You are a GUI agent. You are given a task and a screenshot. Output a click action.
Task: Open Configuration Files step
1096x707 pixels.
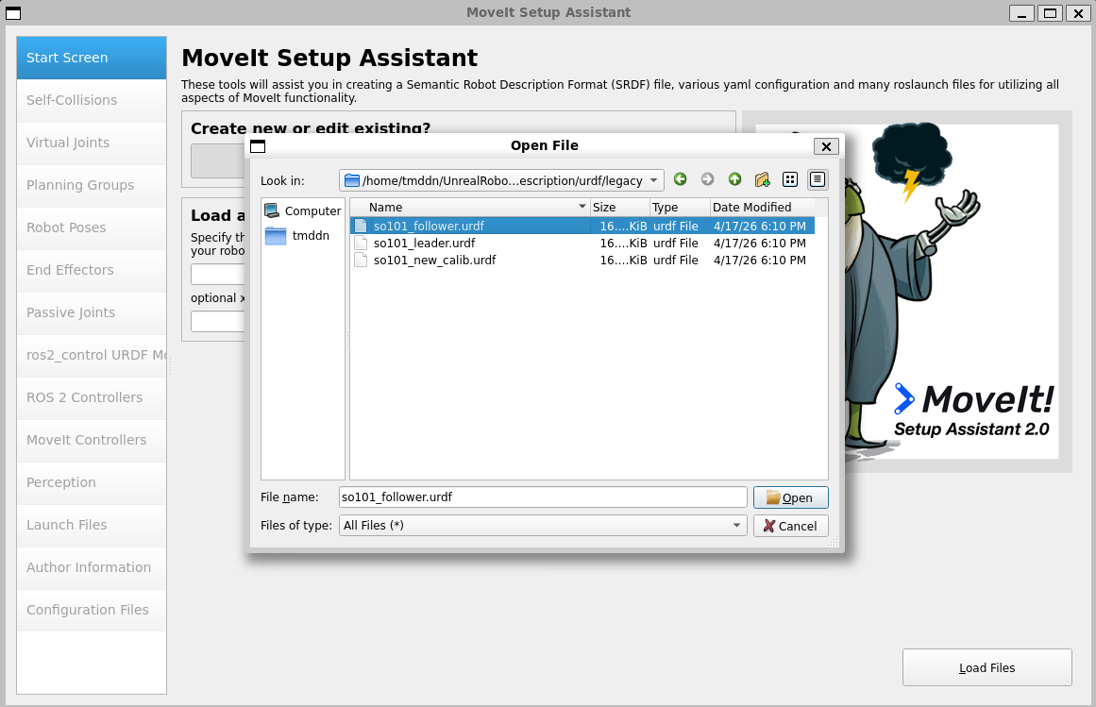click(x=92, y=610)
